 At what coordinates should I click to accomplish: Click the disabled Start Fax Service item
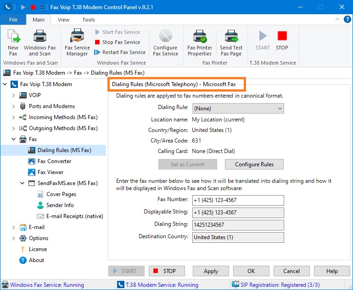tap(118, 32)
